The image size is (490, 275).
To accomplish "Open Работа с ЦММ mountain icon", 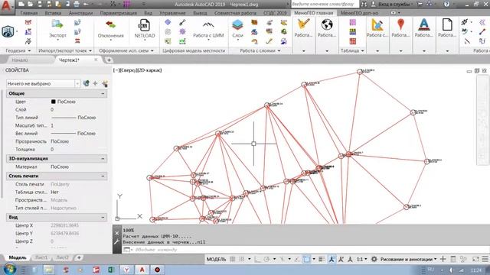I will (208, 25).
